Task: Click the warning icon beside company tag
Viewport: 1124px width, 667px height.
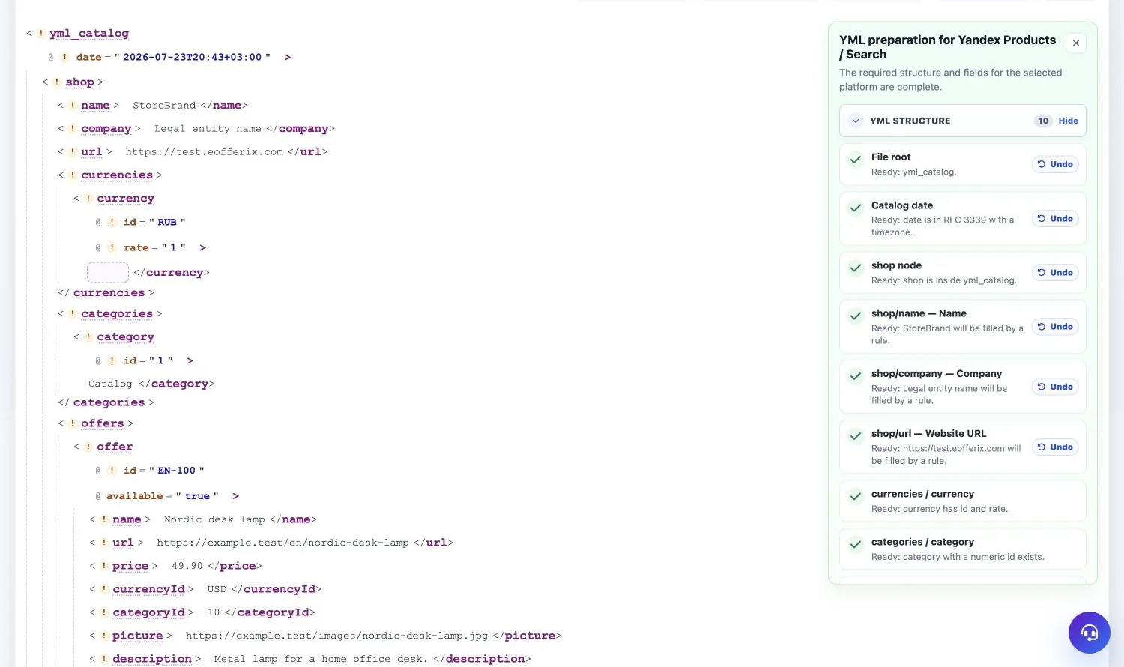Action: (x=73, y=128)
